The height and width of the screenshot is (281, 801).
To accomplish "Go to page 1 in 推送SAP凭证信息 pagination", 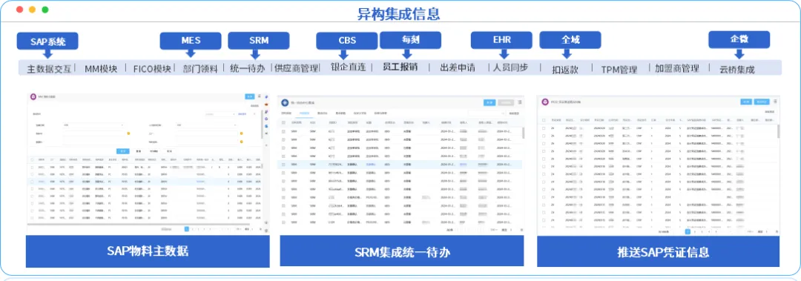I will point(688,231).
